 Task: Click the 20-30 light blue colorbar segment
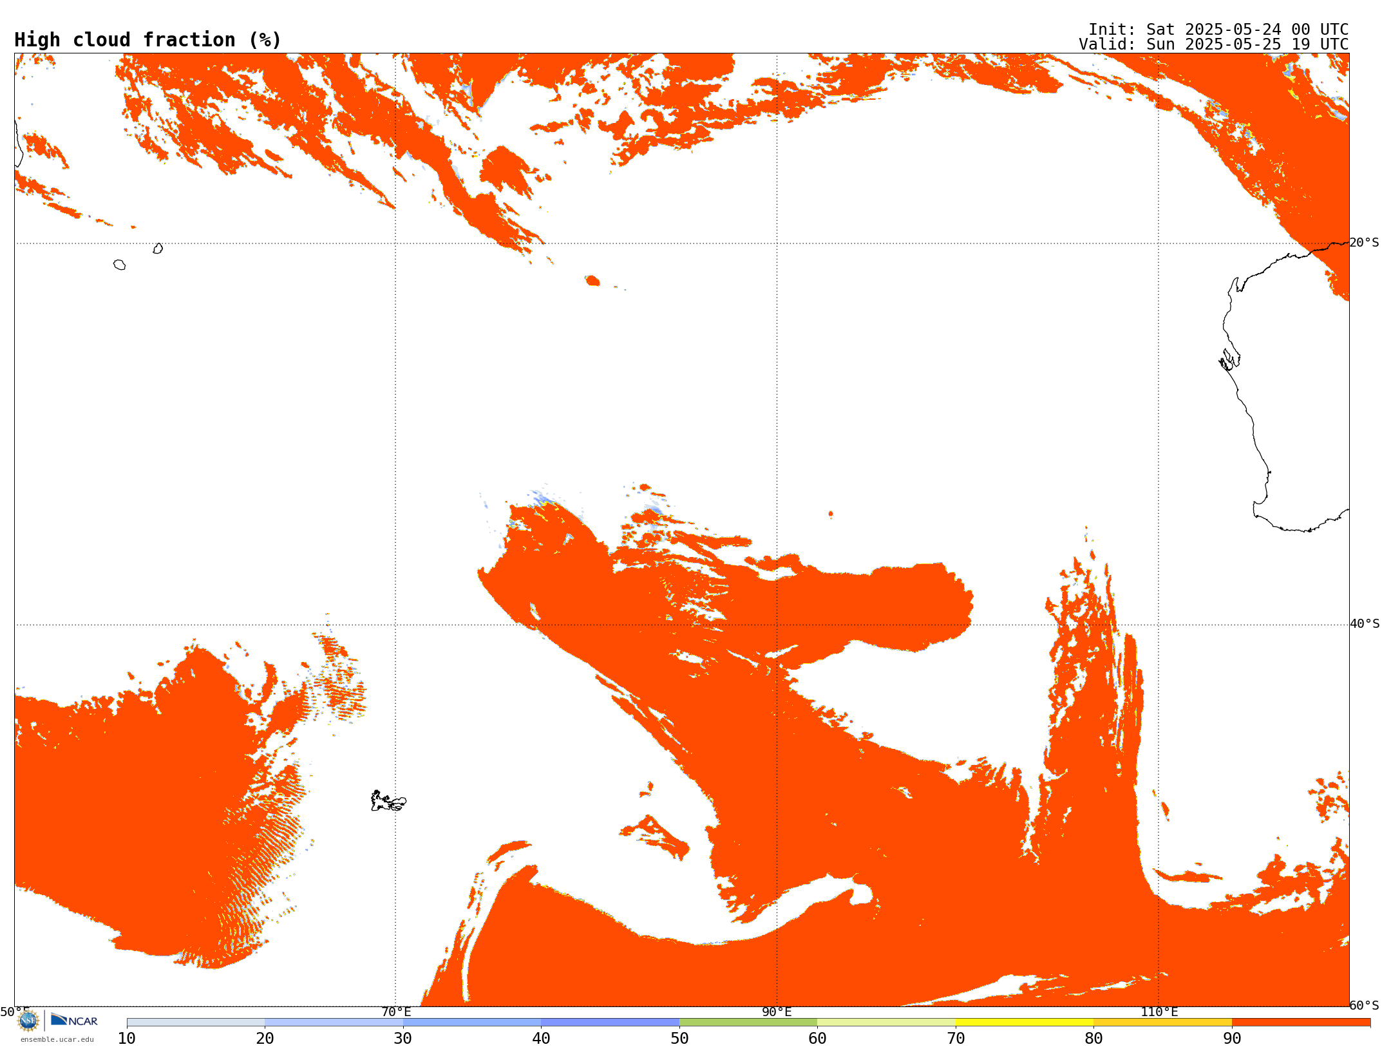point(334,1023)
